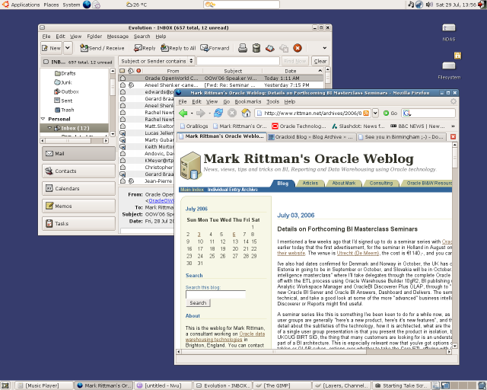This screenshot has width=487, height=390.
Task: Switch to Calendars in Evolution sidebar
Action: 78,188
